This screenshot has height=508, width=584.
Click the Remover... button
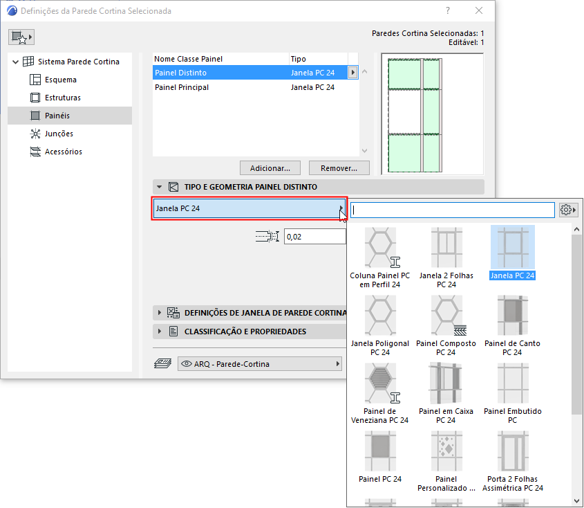(x=339, y=168)
